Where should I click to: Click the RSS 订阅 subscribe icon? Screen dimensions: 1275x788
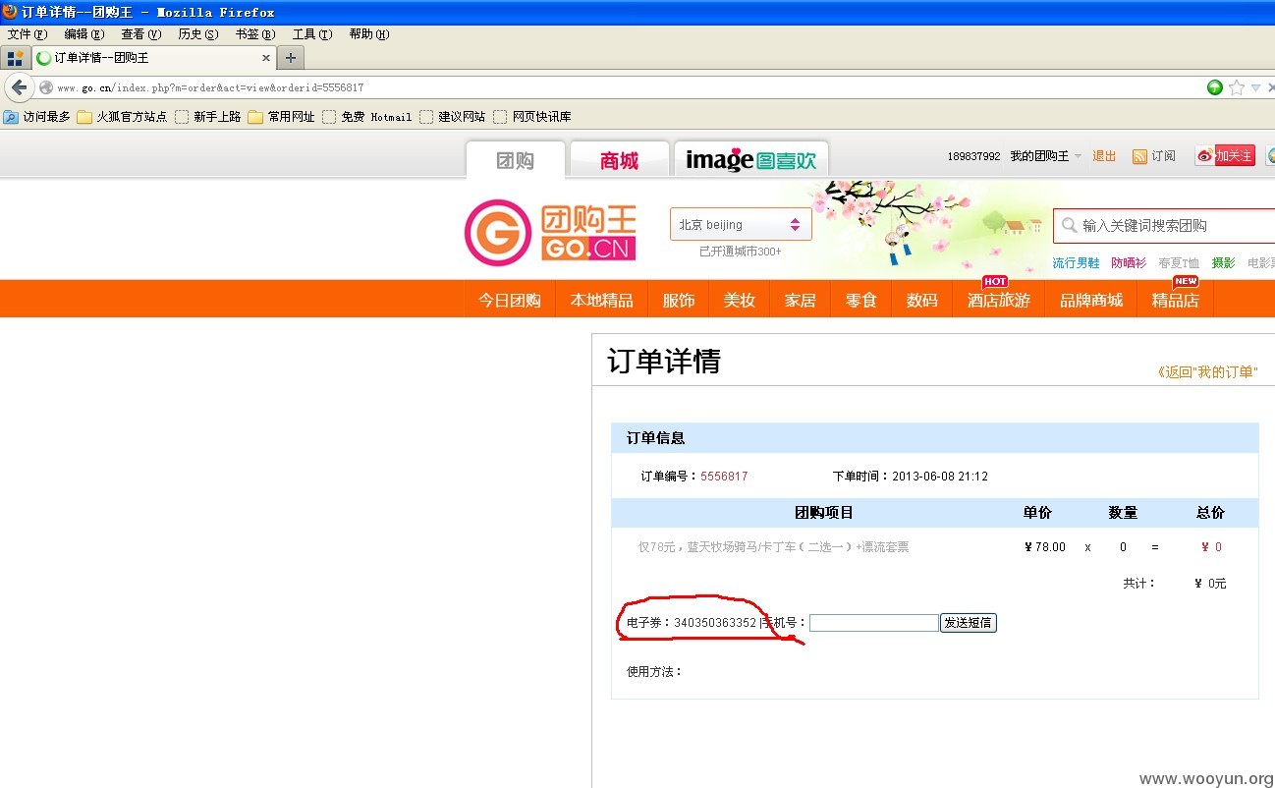point(1139,156)
